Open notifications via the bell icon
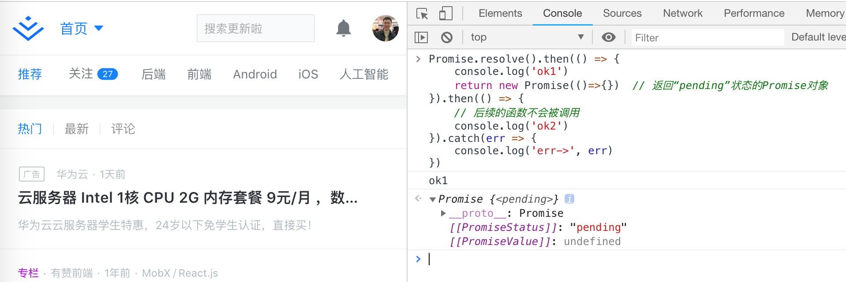Viewport: 846px width, 282px height. point(344,28)
